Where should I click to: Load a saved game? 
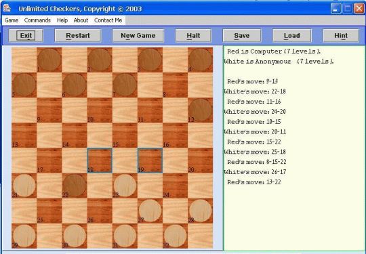pos(291,36)
